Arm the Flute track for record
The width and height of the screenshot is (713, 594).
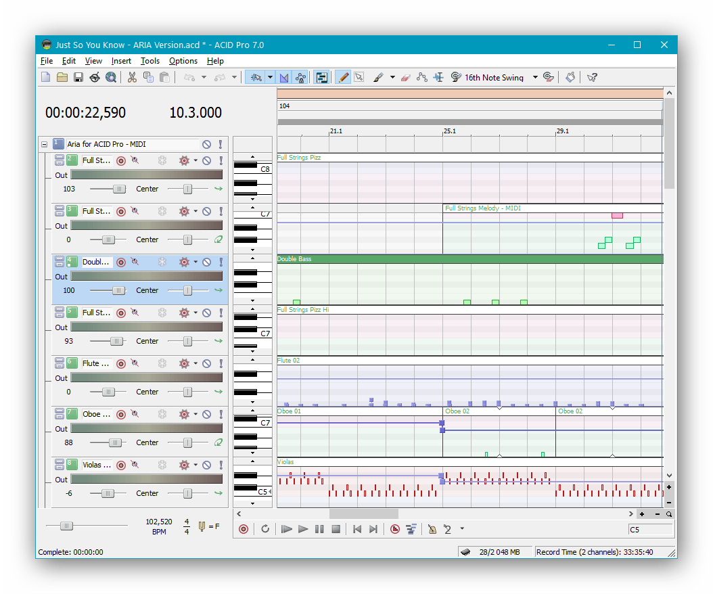[x=121, y=363]
